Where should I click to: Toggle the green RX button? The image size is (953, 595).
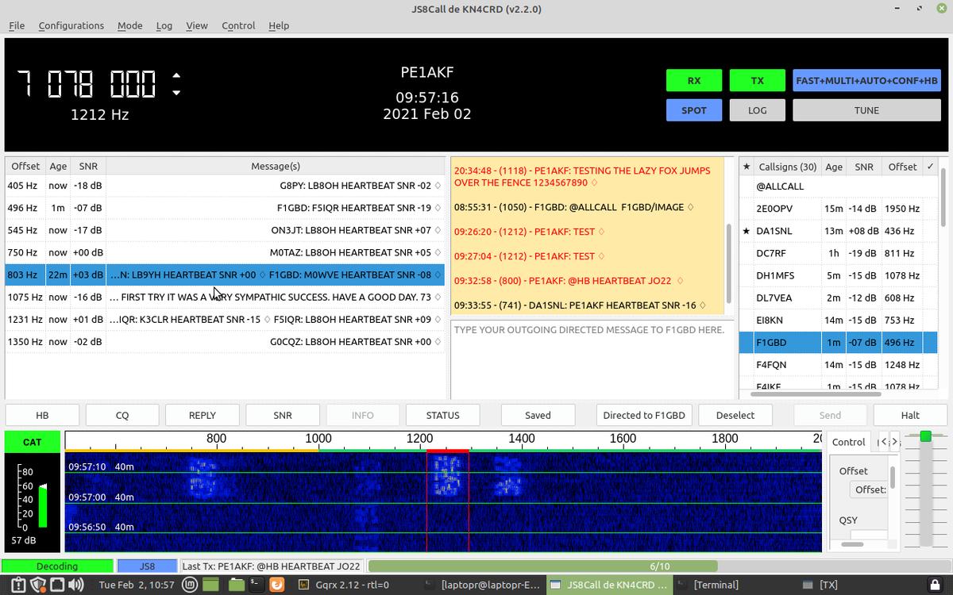point(694,81)
